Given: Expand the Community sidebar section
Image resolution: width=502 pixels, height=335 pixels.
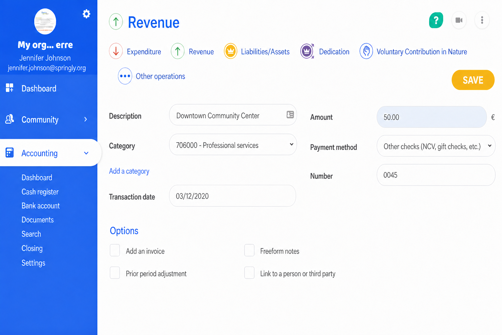Looking at the screenshot, I should click(x=49, y=119).
